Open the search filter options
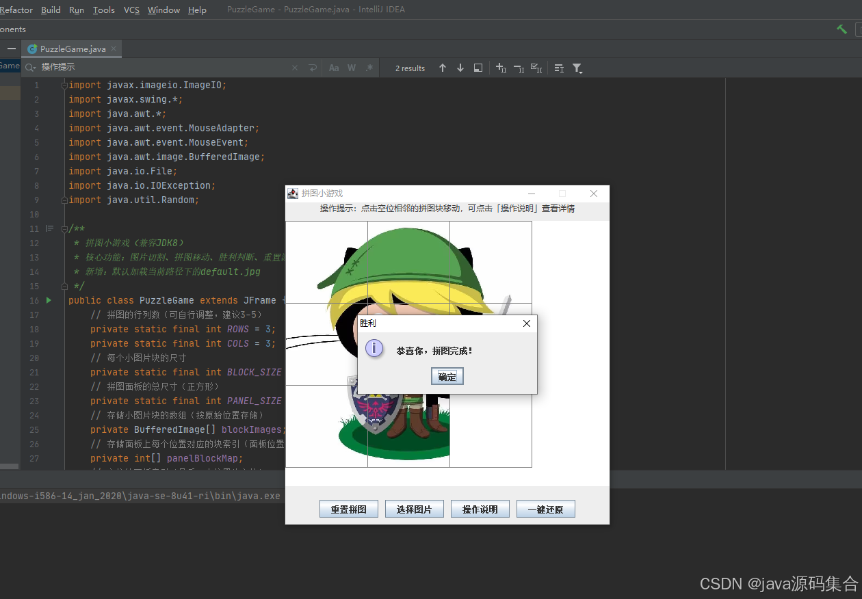 pos(577,68)
